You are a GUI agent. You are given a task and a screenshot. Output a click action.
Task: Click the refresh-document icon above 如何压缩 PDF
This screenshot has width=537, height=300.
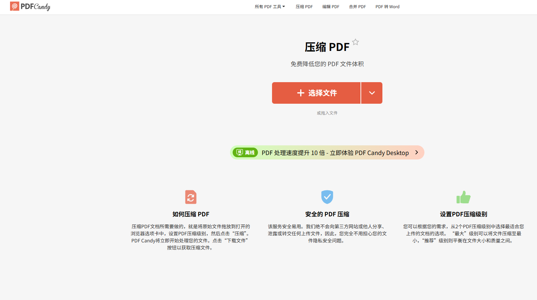[x=191, y=197]
